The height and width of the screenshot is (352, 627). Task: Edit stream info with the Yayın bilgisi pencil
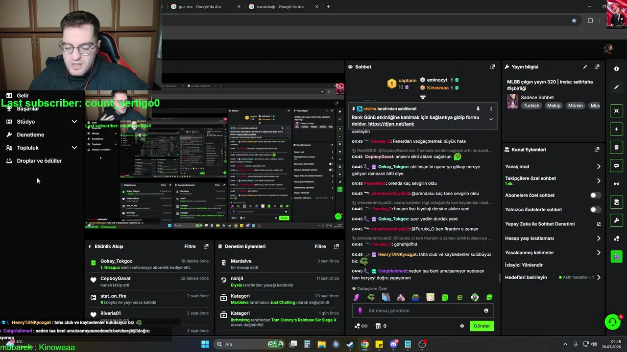tap(585, 67)
